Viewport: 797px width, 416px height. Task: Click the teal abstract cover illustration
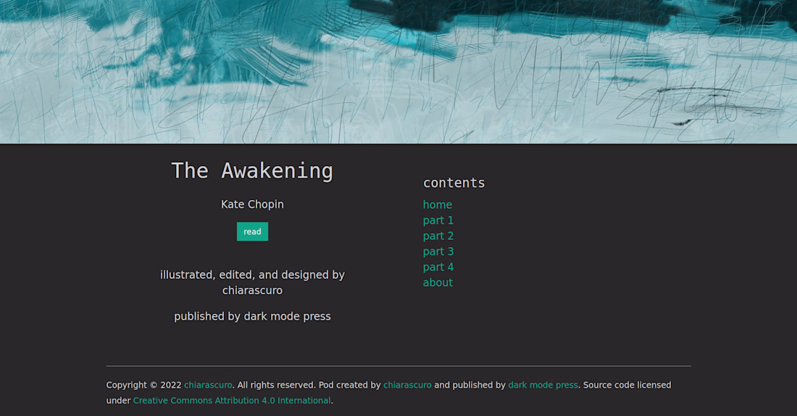pos(398,72)
